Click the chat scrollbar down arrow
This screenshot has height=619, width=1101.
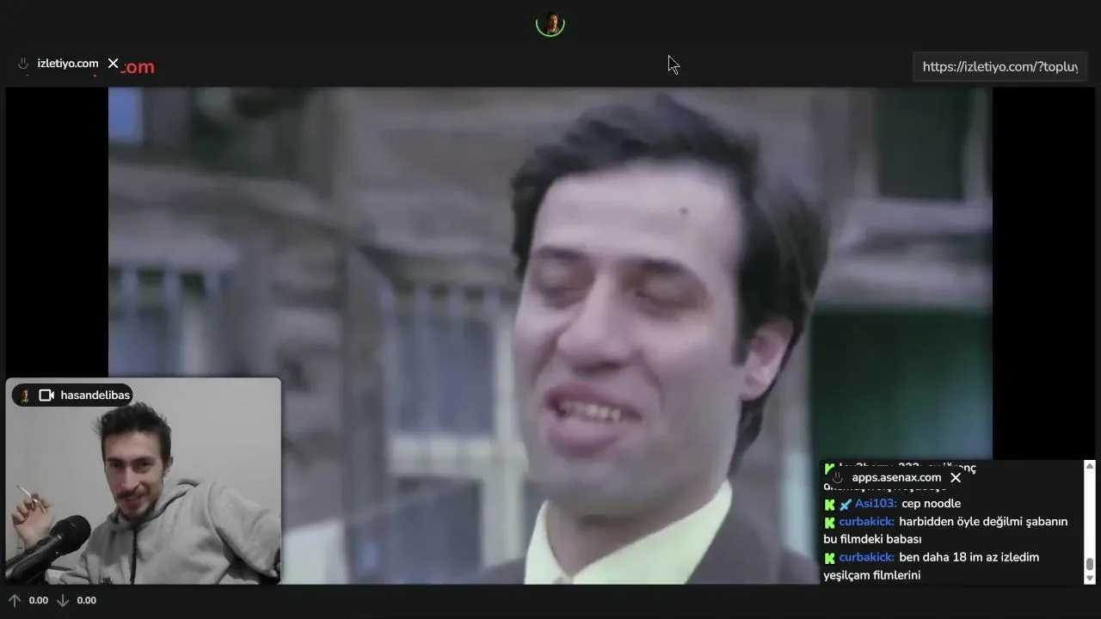[1089, 579]
